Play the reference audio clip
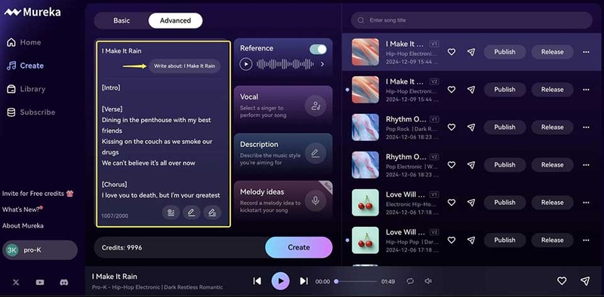Image resolution: width=604 pixels, height=297 pixels. (x=246, y=64)
